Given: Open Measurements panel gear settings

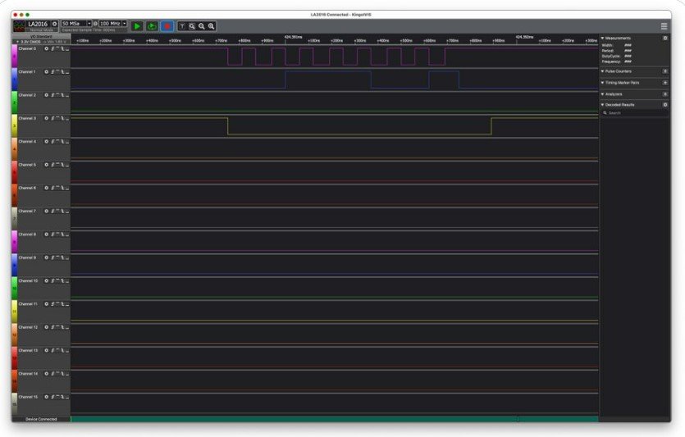Looking at the screenshot, I should point(664,38).
